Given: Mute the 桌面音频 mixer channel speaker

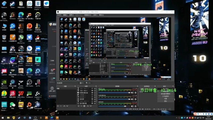Looking at the screenshot, I should pos(132,106).
